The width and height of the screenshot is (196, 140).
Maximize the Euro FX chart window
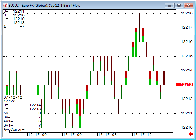179,5
